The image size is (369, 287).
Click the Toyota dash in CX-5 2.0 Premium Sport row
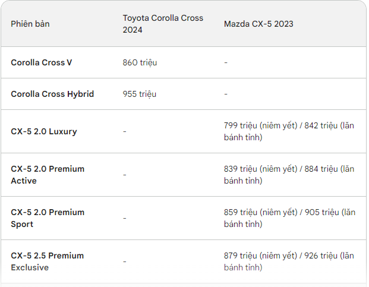click(125, 218)
